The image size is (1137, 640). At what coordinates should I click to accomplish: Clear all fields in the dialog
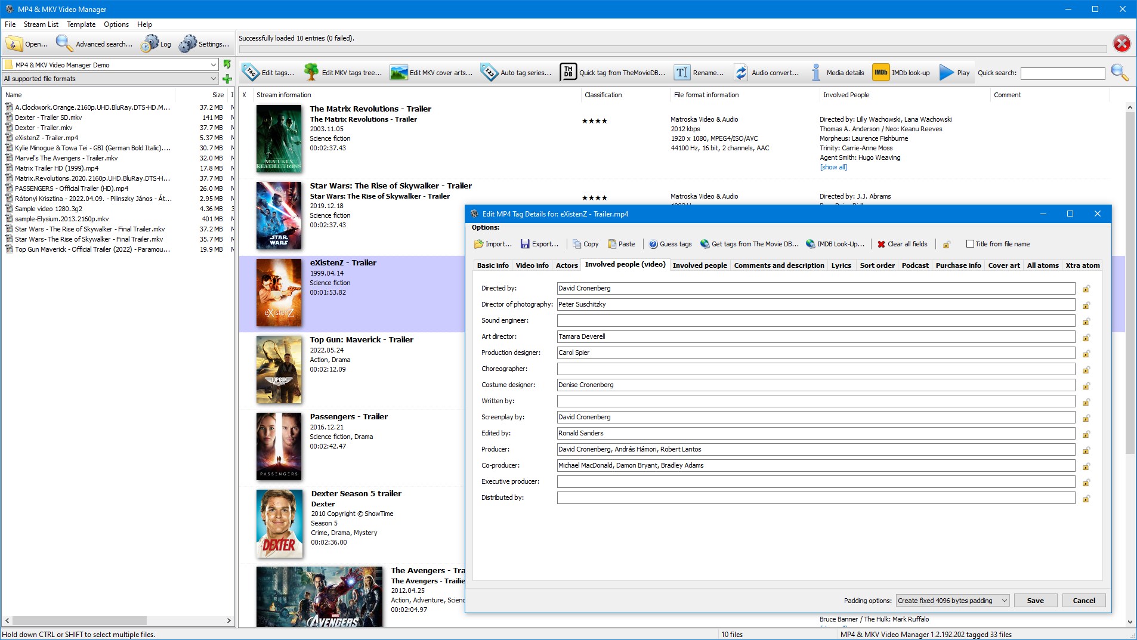[903, 244]
